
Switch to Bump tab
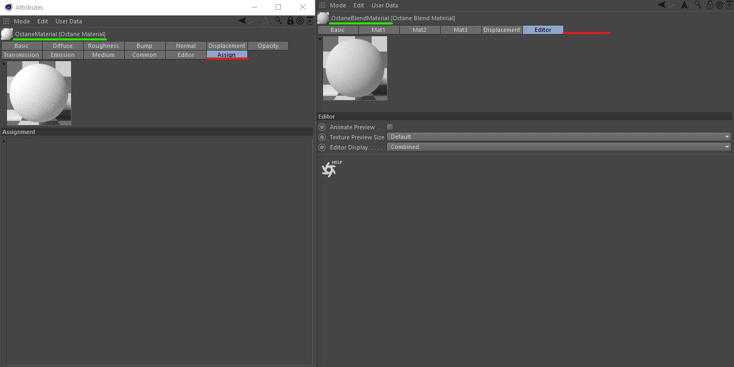(144, 46)
